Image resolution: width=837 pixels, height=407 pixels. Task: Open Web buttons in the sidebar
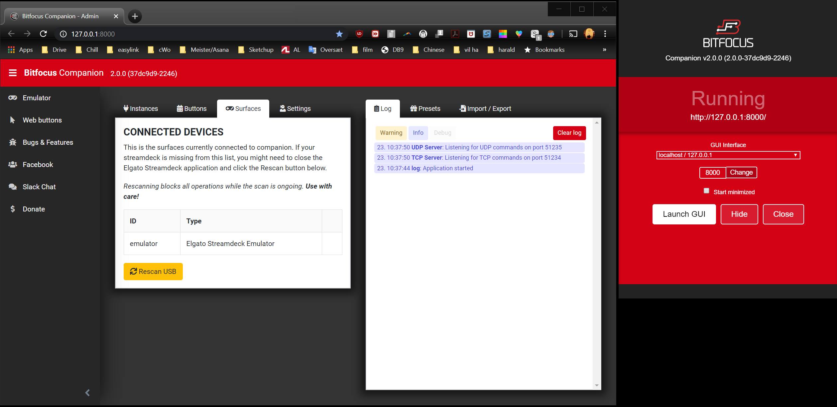click(x=42, y=120)
